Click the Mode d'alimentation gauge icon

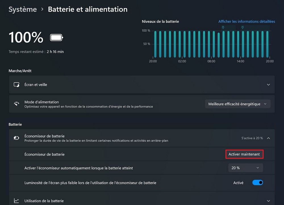(x=16, y=104)
